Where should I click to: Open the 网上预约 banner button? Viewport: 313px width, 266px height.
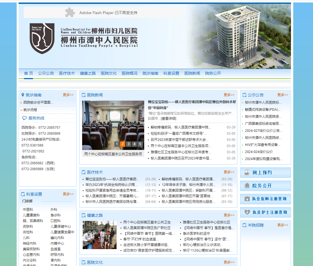[266, 172]
